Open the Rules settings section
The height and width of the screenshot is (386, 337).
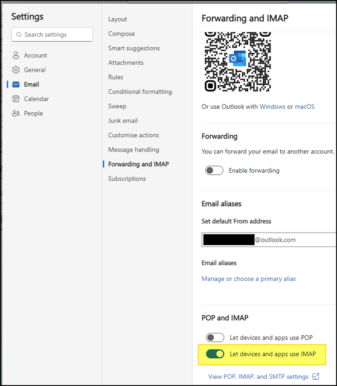pos(115,77)
